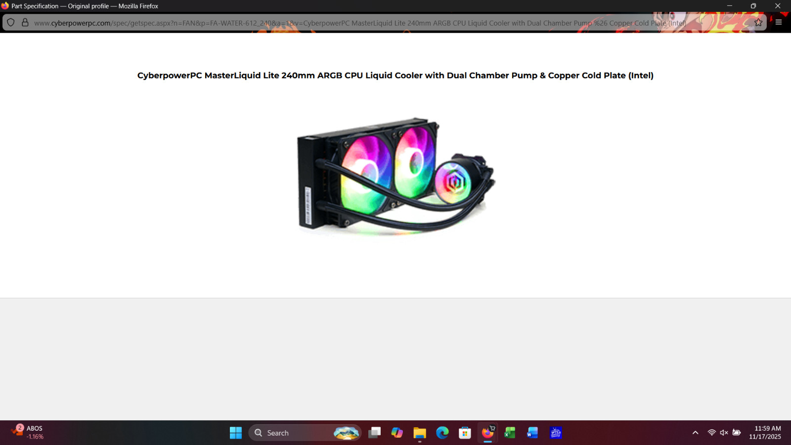The width and height of the screenshot is (791, 445).
Task: Check battery status in system tray
Action: click(x=737, y=433)
